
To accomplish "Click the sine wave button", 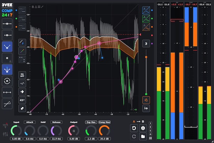I will tap(22, 83).
